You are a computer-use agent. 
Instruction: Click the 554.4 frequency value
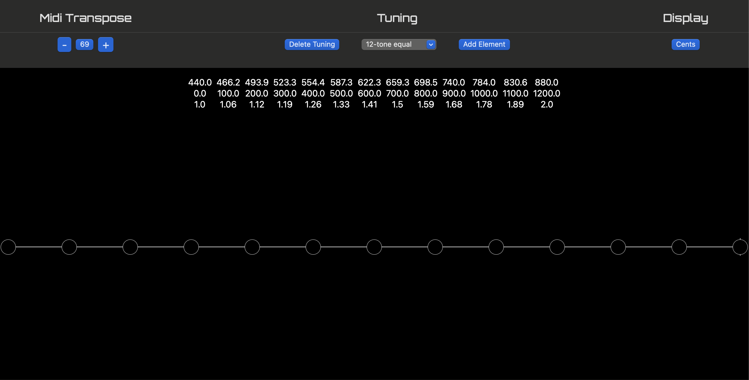click(x=313, y=82)
